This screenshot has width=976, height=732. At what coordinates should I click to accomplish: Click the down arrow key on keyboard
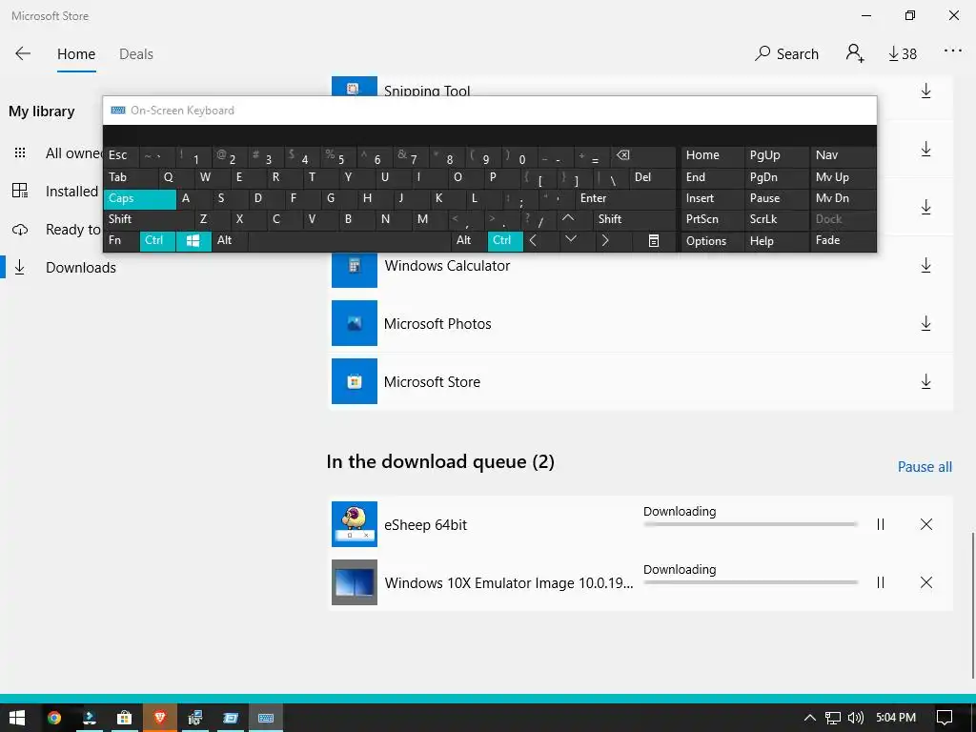click(577, 240)
